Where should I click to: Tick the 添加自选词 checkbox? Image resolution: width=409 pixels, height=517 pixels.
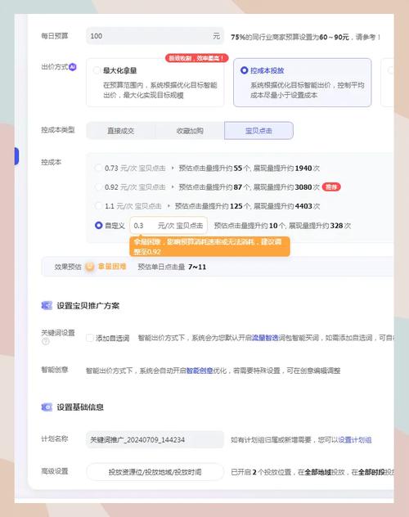pyautogui.click(x=89, y=338)
